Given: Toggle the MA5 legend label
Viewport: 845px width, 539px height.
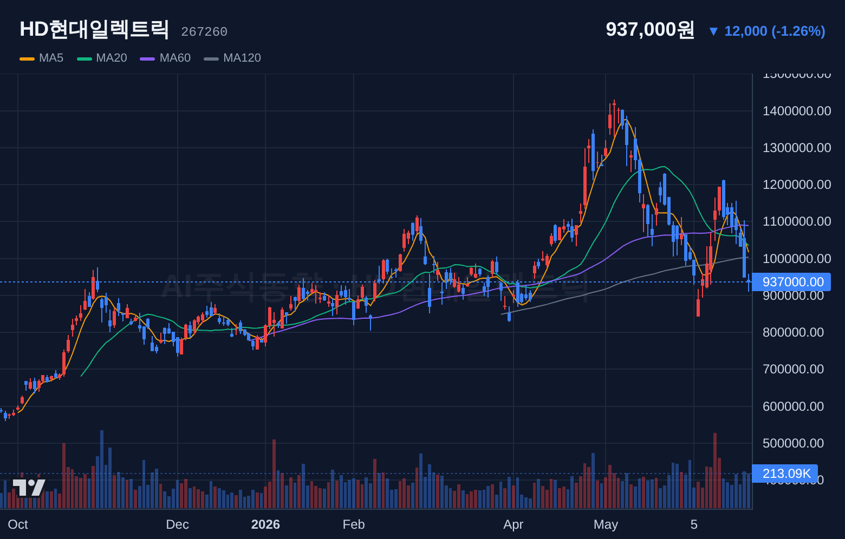Looking at the screenshot, I should [x=51, y=58].
